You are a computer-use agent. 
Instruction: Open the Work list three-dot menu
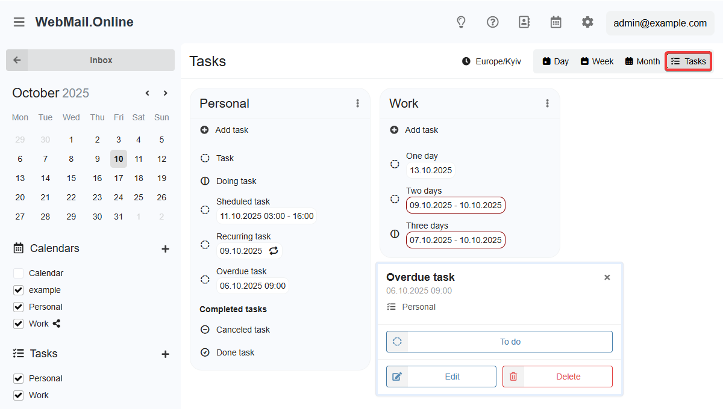[x=547, y=103]
